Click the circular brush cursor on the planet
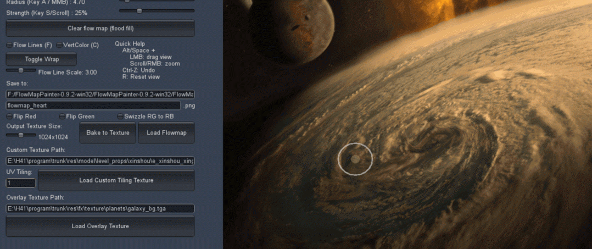 pos(355,159)
